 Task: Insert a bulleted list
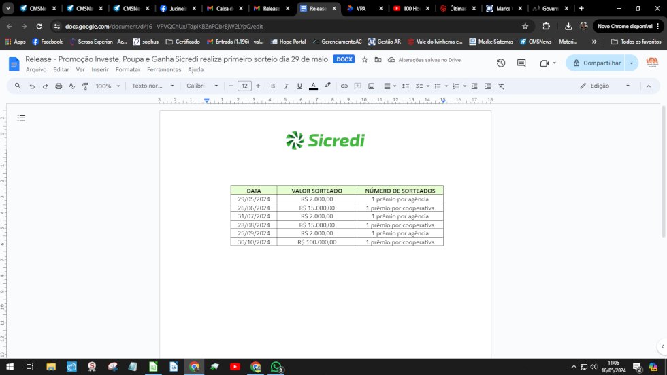click(x=437, y=86)
